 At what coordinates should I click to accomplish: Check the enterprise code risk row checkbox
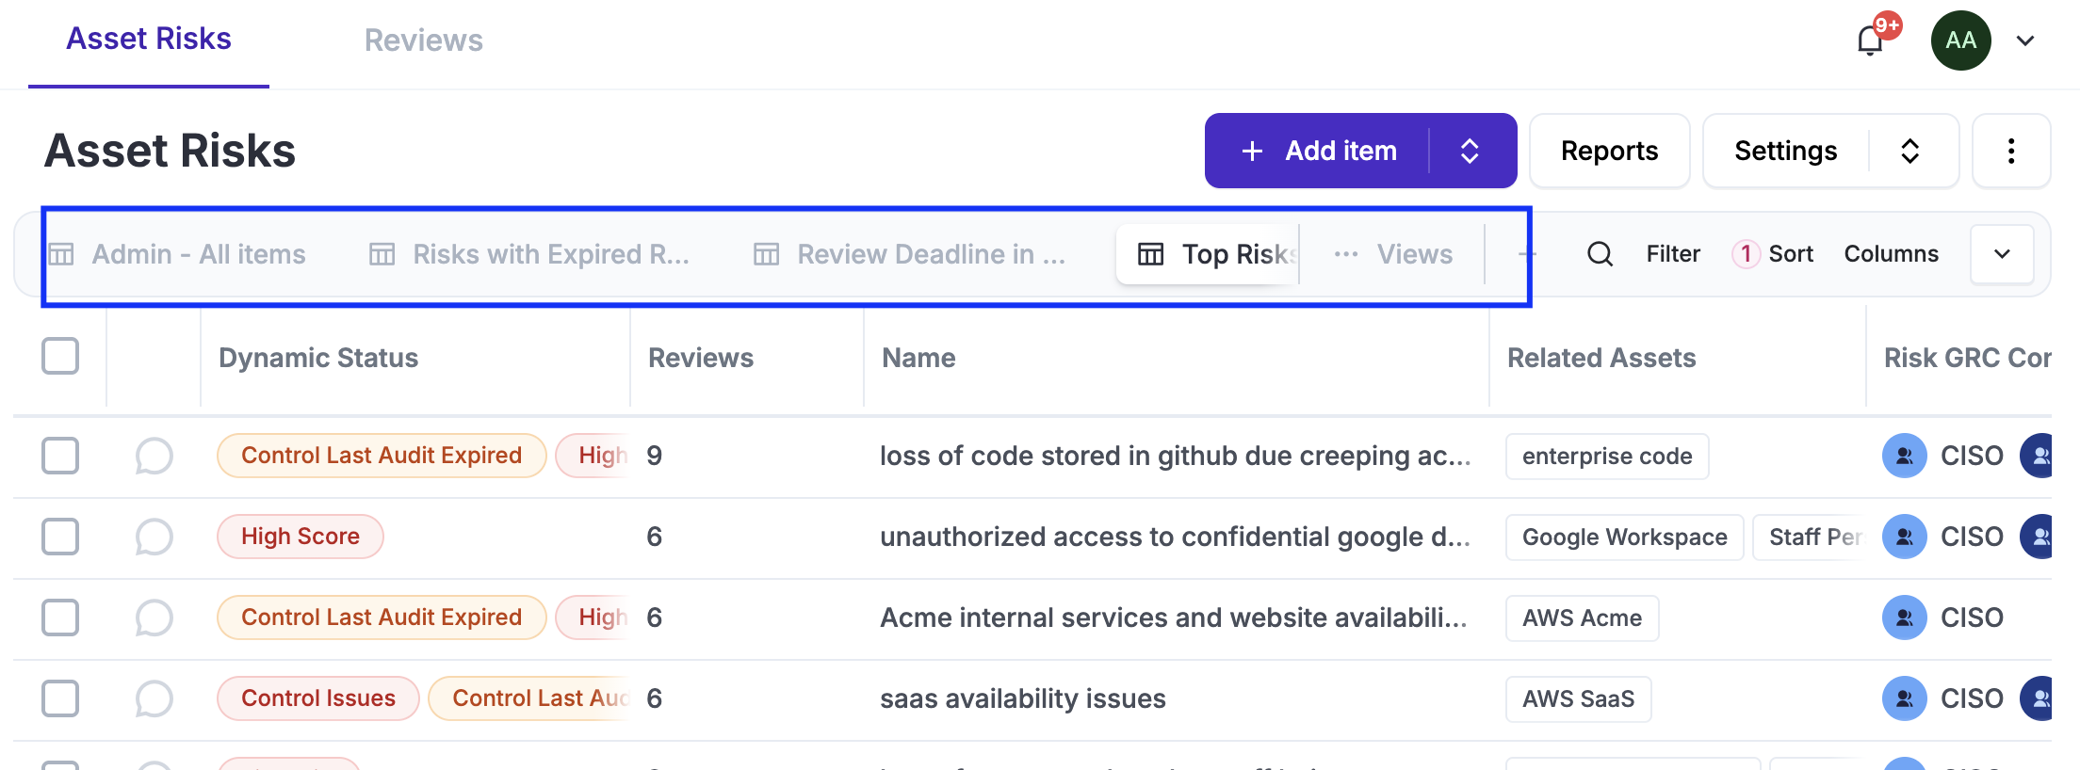60,457
